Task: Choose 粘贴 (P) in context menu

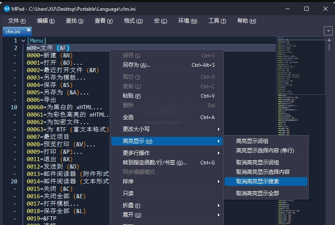Action: click(x=167, y=96)
